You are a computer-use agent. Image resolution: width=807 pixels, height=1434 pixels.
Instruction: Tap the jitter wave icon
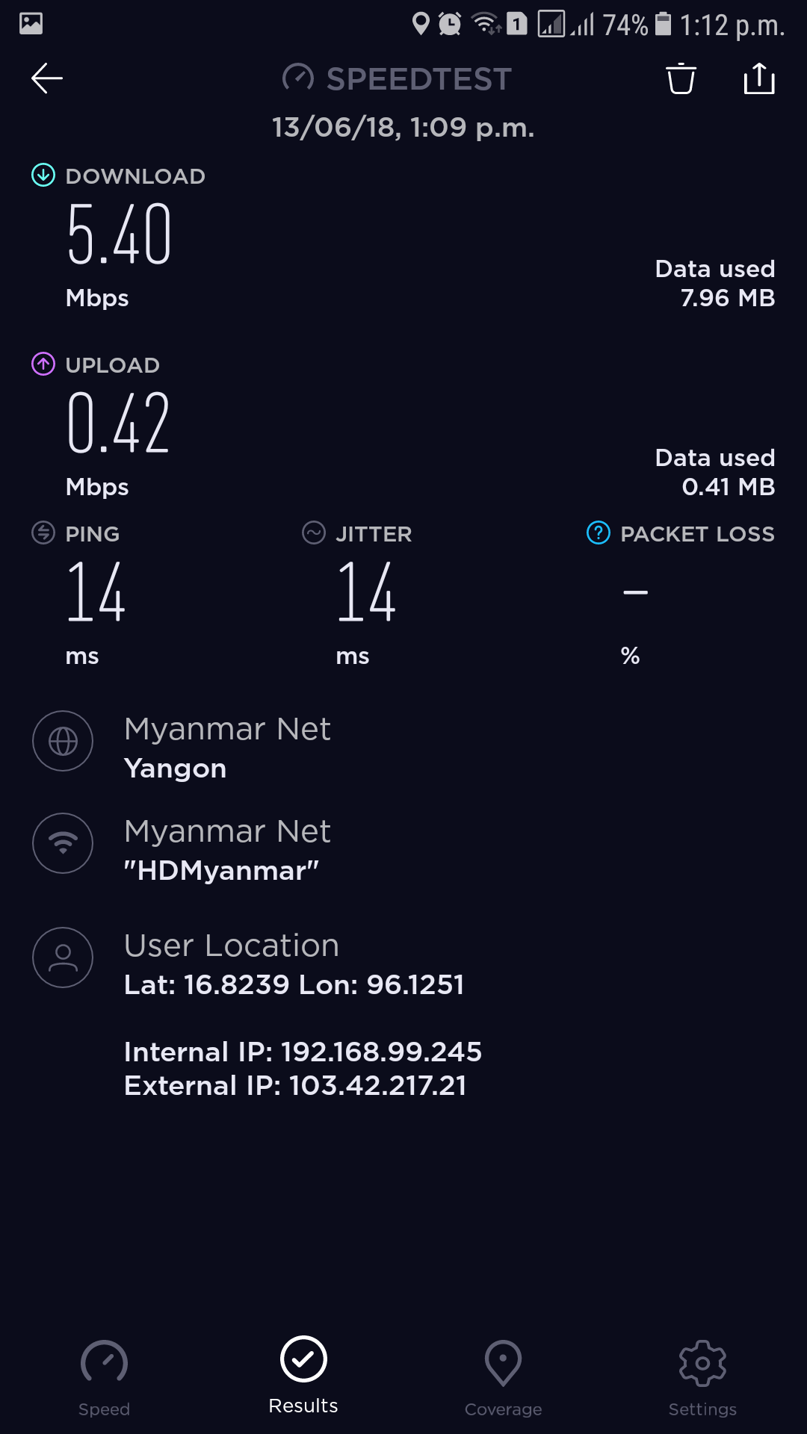pyautogui.click(x=314, y=533)
